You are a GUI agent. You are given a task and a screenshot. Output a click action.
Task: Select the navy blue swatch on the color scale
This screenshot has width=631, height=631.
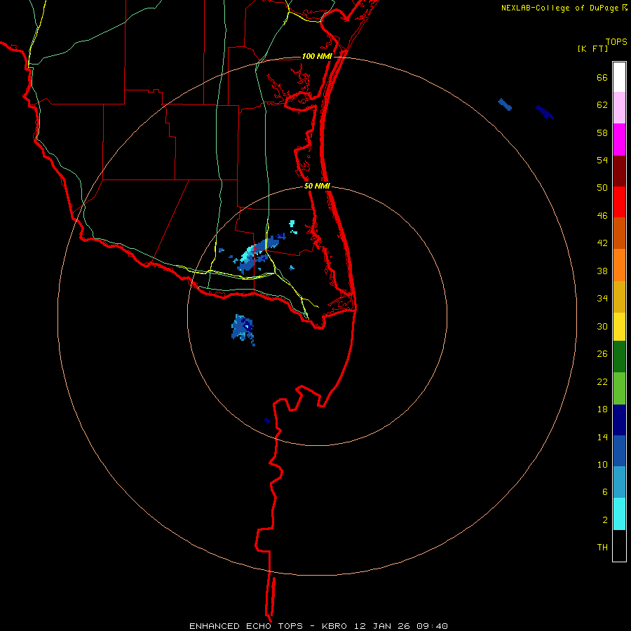click(x=619, y=420)
